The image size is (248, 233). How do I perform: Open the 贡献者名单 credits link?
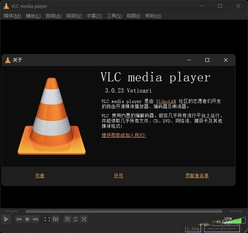click(x=197, y=175)
